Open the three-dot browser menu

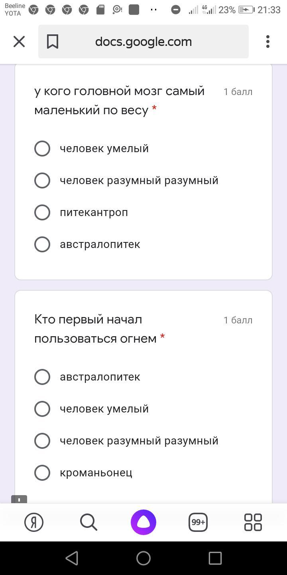pyautogui.click(x=268, y=42)
